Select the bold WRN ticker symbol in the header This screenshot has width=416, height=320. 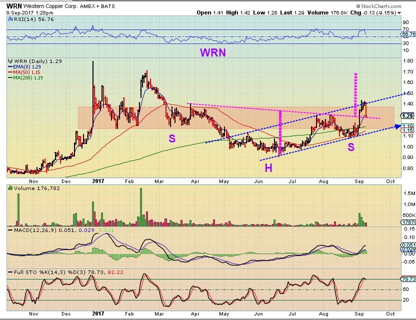point(14,6)
